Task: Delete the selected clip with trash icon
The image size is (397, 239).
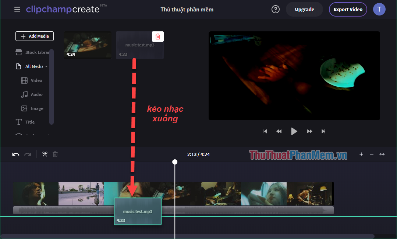Action: (55, 154)
